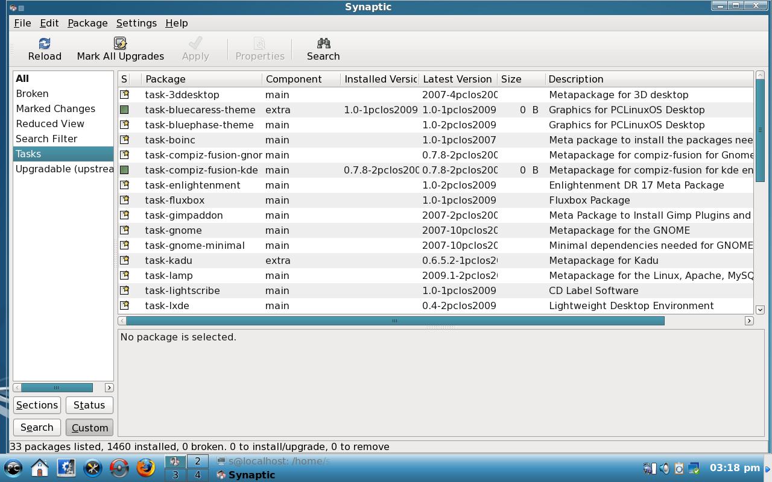This screenshot has width=772, height=482.
Task: Click status icon for task-3ddesktop
Action: [124, 95]
